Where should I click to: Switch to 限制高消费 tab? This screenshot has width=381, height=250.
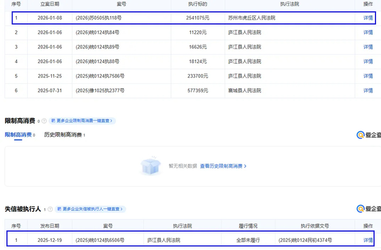coord(20,135)
